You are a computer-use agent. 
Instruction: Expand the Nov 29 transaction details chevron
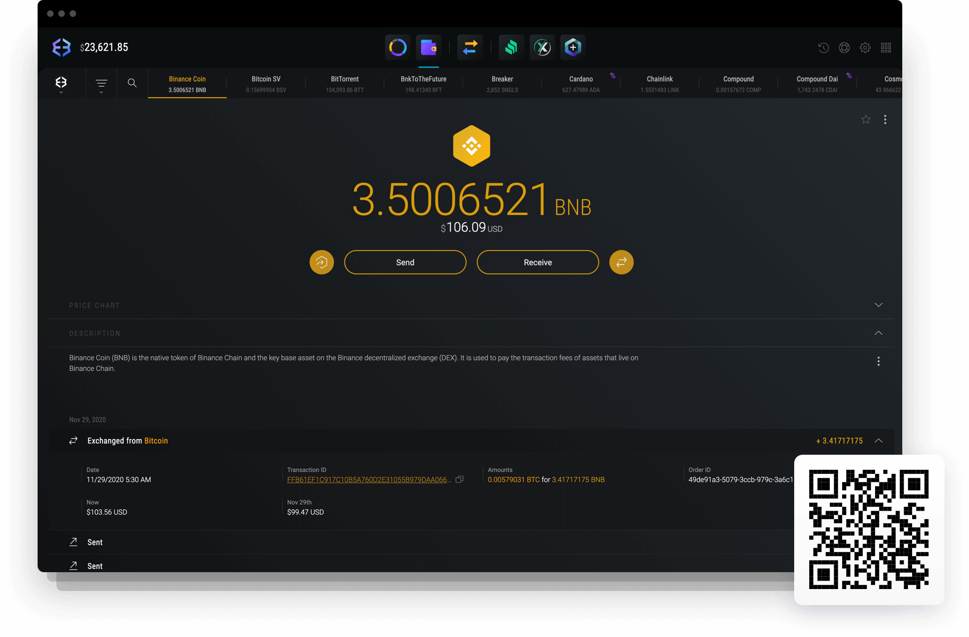pos(879,440)
